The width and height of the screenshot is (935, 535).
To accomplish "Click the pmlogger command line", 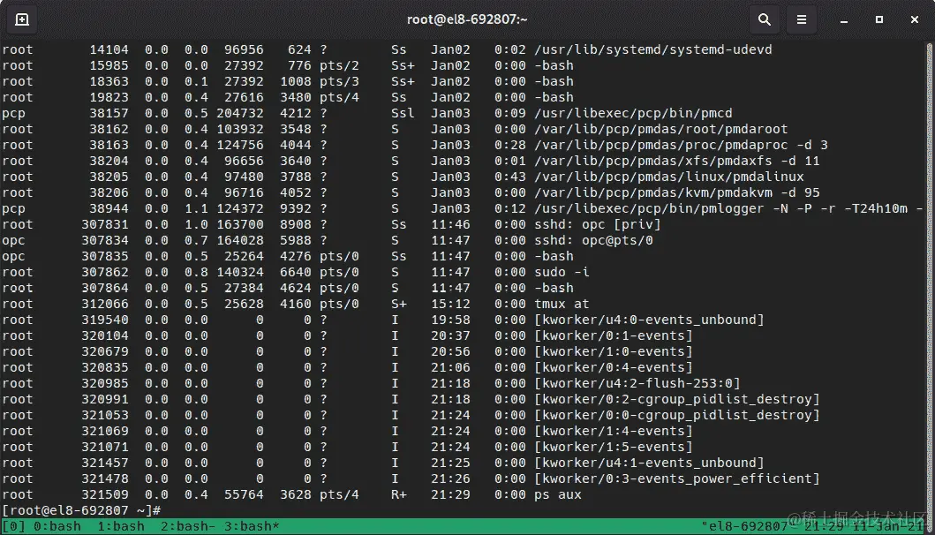I will click(728, 208).
